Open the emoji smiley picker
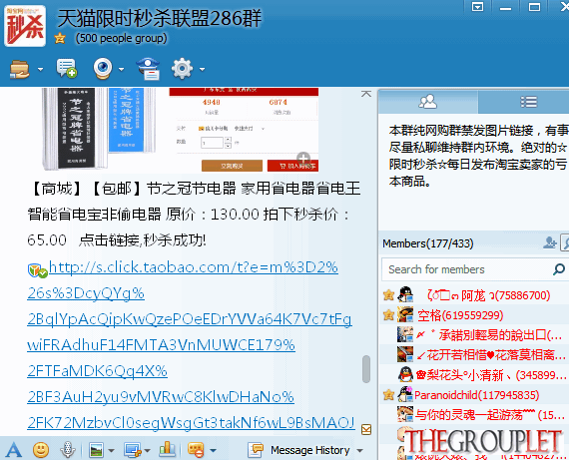Viewport: 569px width, 460px height. tap(41, 450)
